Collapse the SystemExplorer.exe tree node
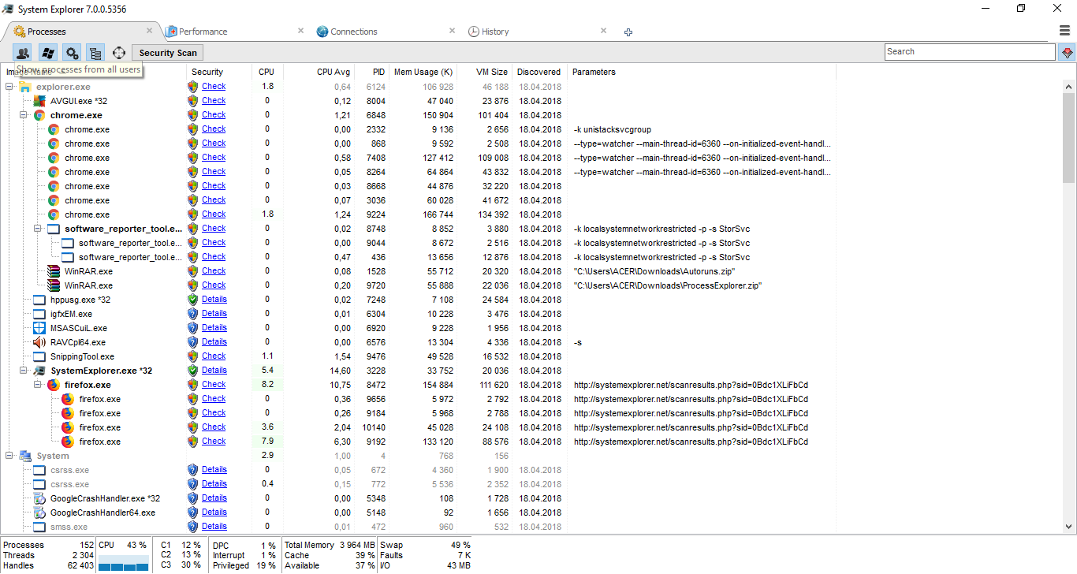Image resolution: width=1077 pixels, height=574 pixels. [24, 371]
